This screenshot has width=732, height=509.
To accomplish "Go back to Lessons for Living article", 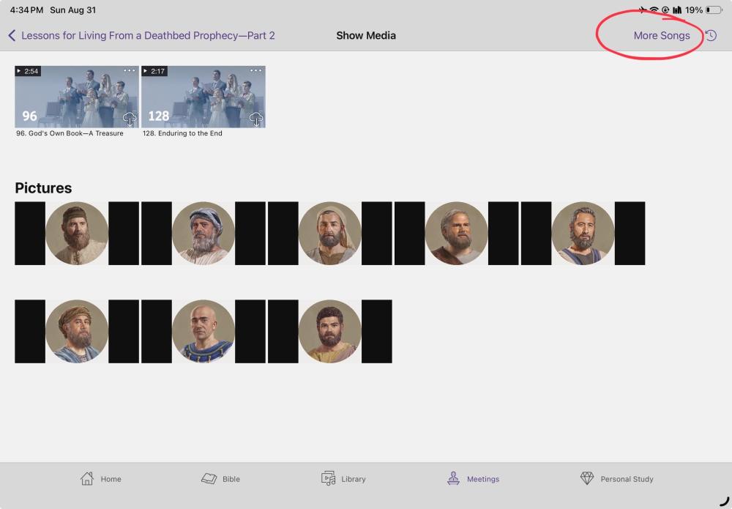I will click(x=141, y=35).
